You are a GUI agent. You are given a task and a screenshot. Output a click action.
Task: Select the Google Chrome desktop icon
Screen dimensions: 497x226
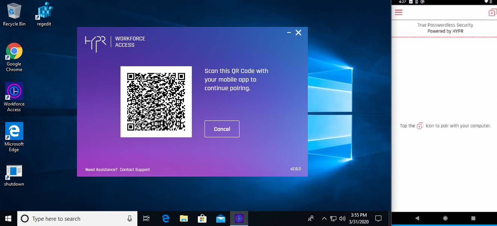14,57
